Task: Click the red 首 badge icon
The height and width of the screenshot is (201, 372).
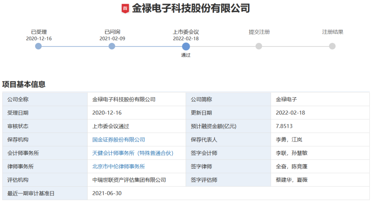Action: coord(125,8)
